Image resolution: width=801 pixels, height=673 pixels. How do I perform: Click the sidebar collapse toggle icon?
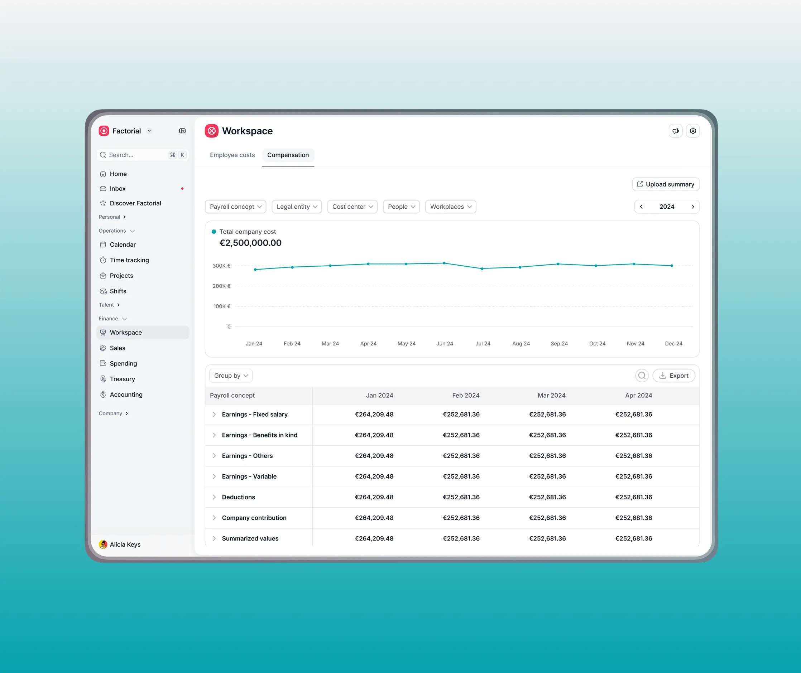click(x=182, y=131)
